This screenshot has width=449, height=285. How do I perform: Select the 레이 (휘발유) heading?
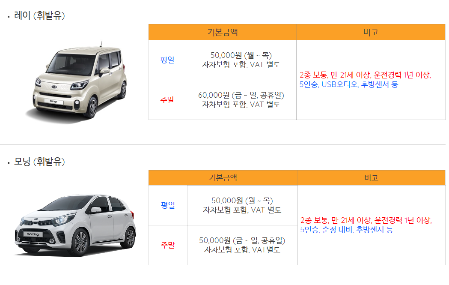pyautogui.click(x=39, y=15)
